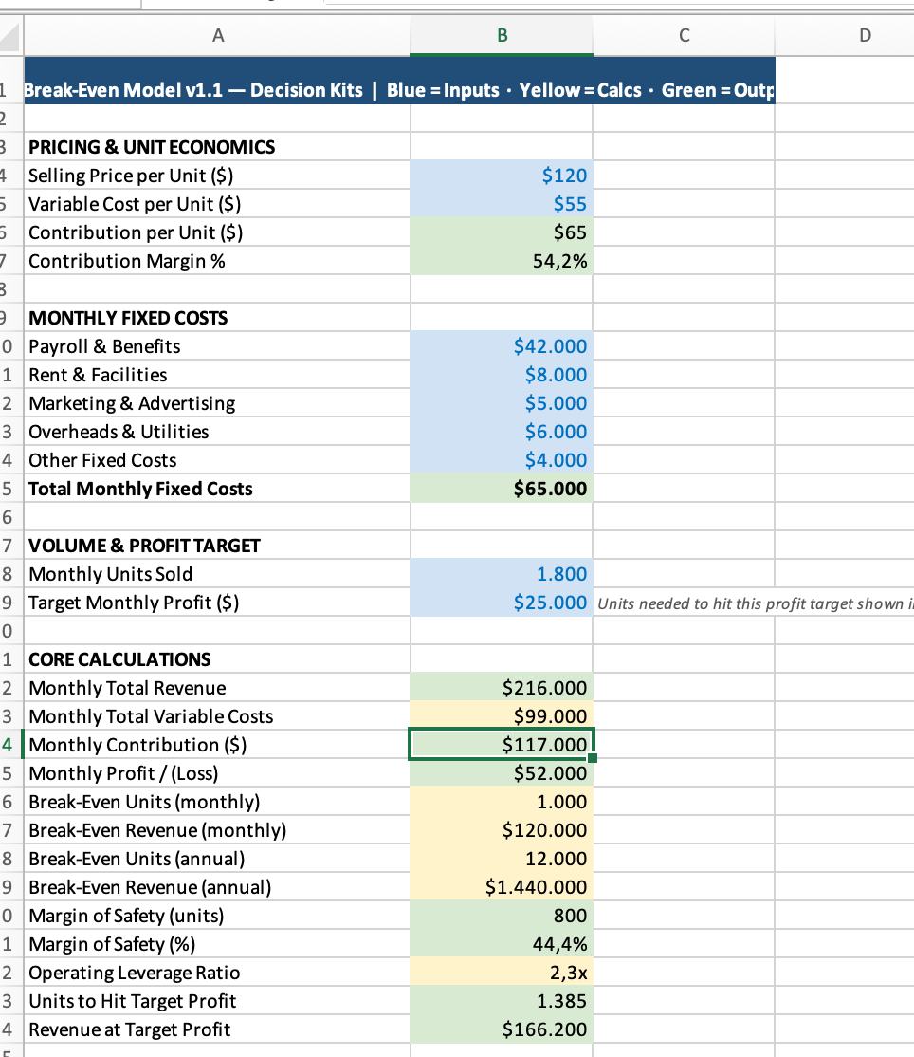Screen dimensions: 914x1057
Task: Select the Break-Even Units monthly value
Action: click(x=501, y=802)
